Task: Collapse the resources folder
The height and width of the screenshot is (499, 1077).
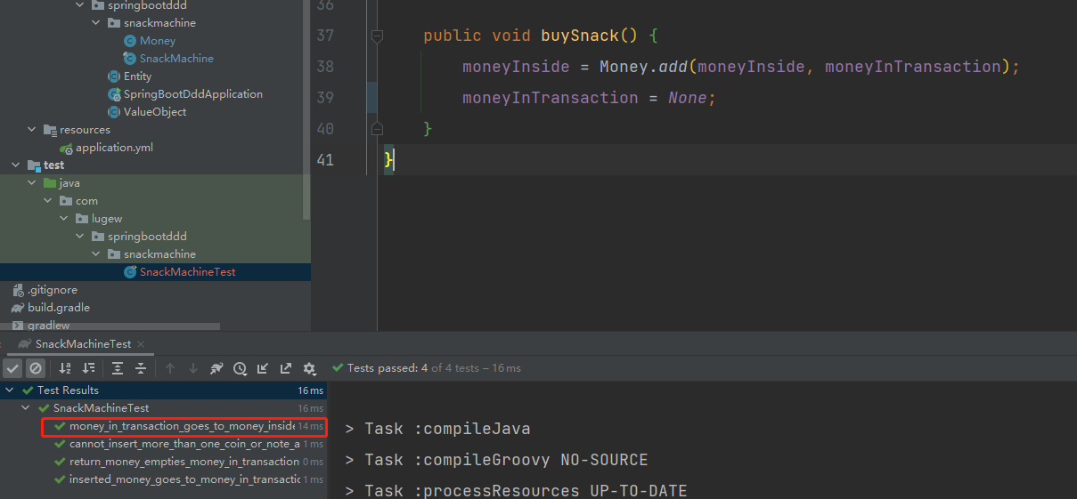Action: click(33, 130)
